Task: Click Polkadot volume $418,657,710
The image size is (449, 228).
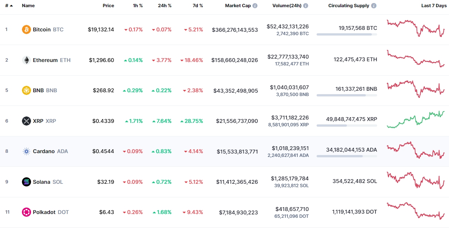Action: tap(292, 209)
